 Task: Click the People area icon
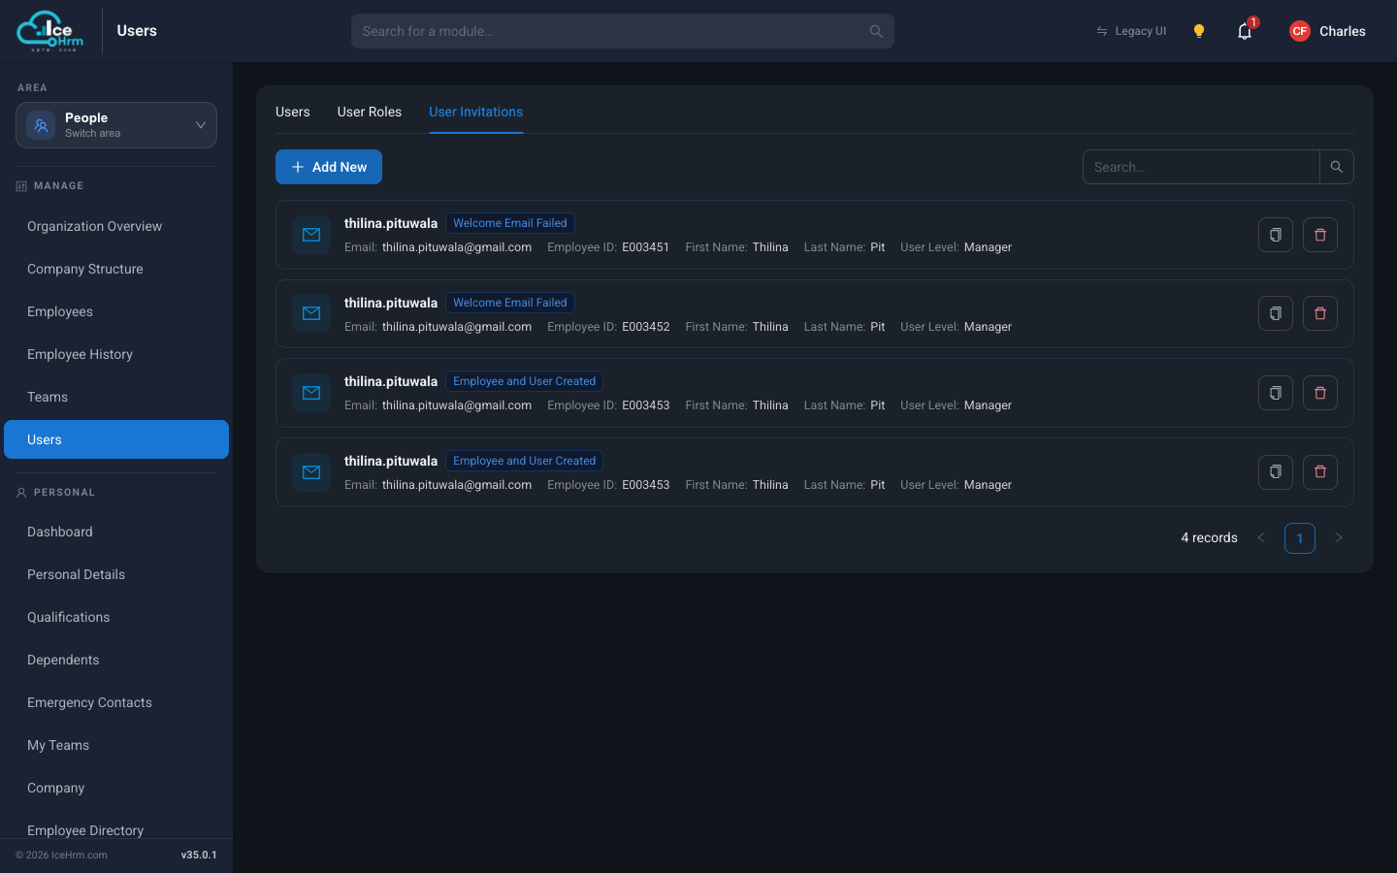coord(41,125)
